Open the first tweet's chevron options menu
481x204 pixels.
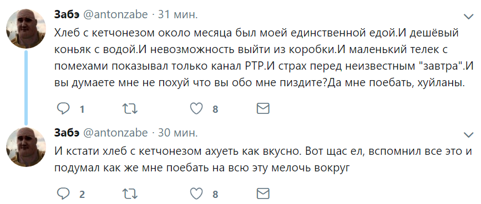tap(468, 17)
